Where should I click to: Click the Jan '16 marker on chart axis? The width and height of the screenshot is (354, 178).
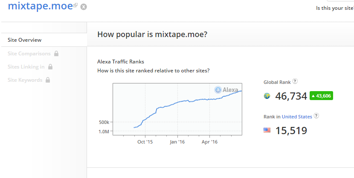coord(177,142)
